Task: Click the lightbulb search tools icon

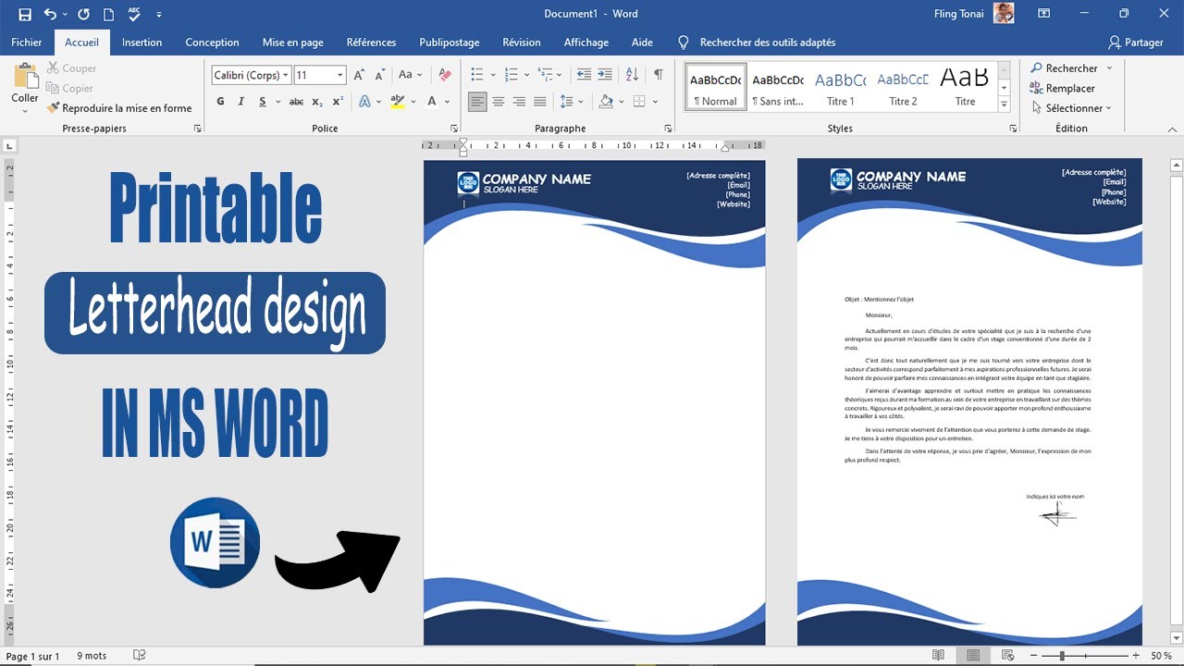Action: 684,43
